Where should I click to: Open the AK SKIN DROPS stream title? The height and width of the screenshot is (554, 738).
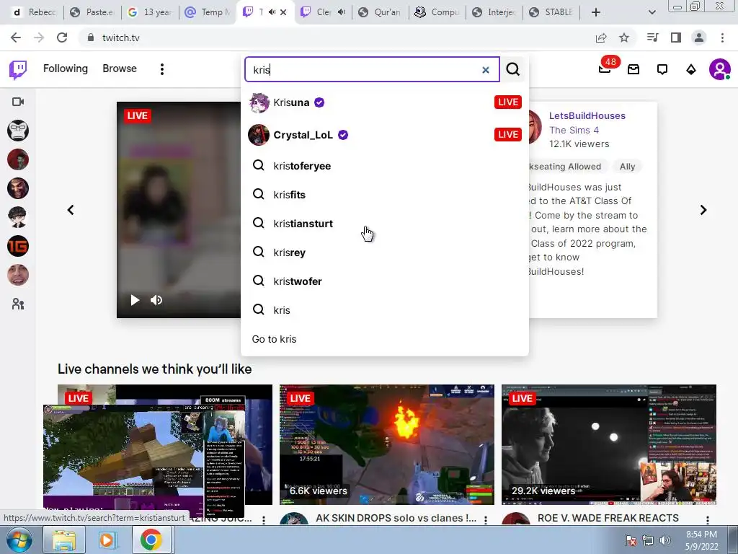[x=396, y=518]
